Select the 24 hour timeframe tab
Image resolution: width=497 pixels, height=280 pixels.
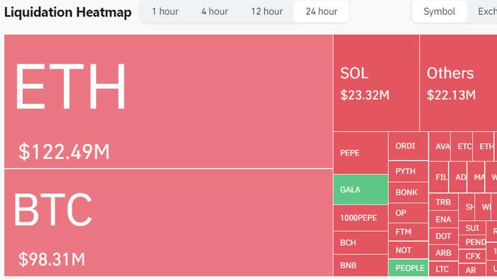coord(322,11)
